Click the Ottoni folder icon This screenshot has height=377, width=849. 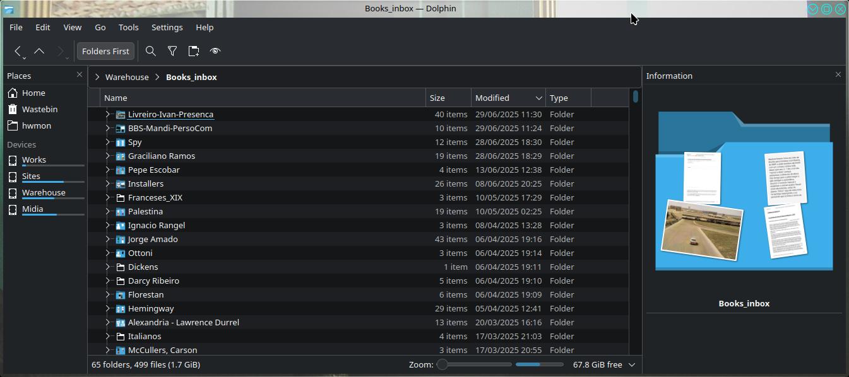(x=121, y=253)
